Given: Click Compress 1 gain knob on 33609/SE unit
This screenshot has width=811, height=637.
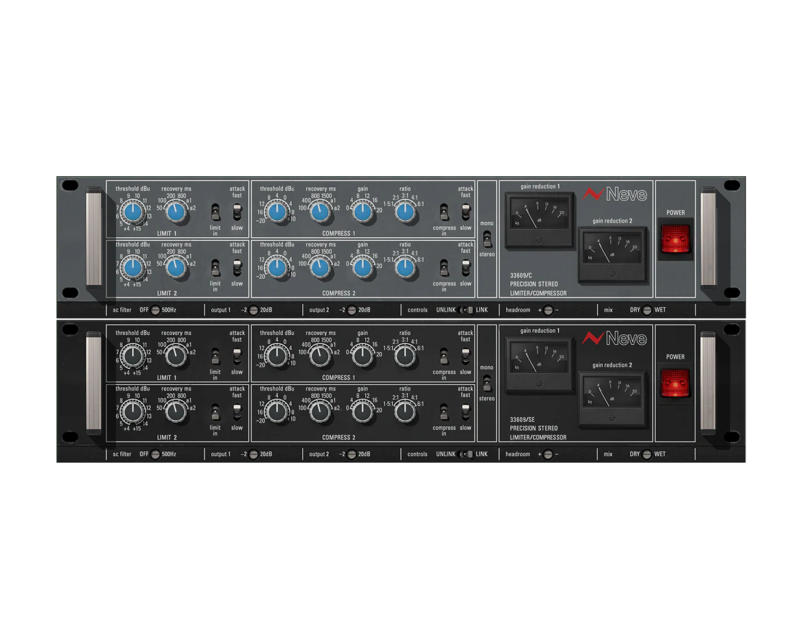Looking at the screenshot, I should (x=363, y=356).
